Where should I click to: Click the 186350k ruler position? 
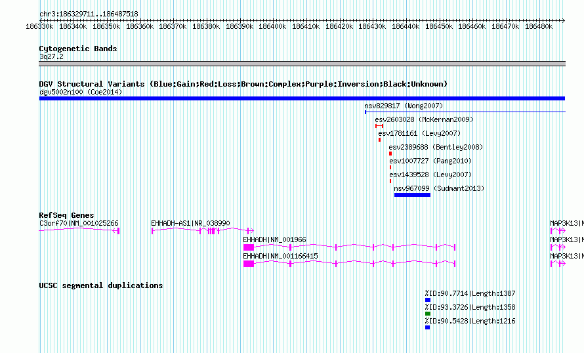coord(106,26)
